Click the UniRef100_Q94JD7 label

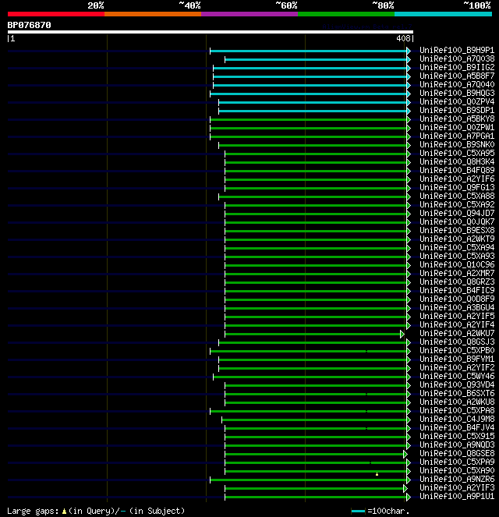(x=457, y=213)
